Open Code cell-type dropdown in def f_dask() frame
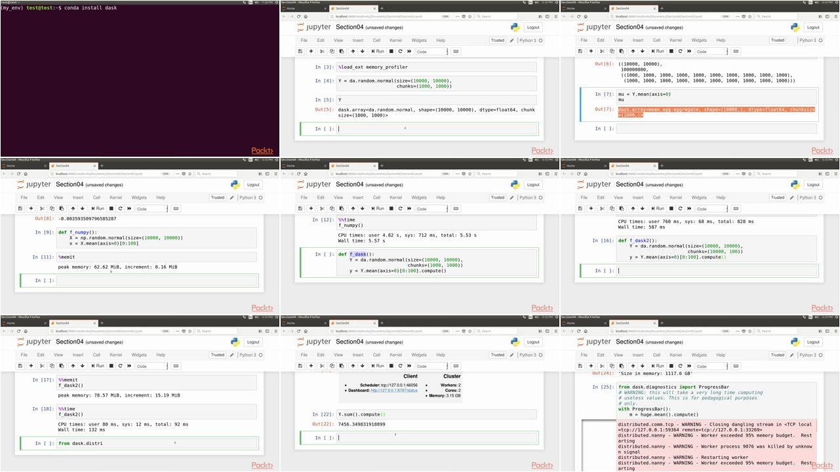 (432, 208)
